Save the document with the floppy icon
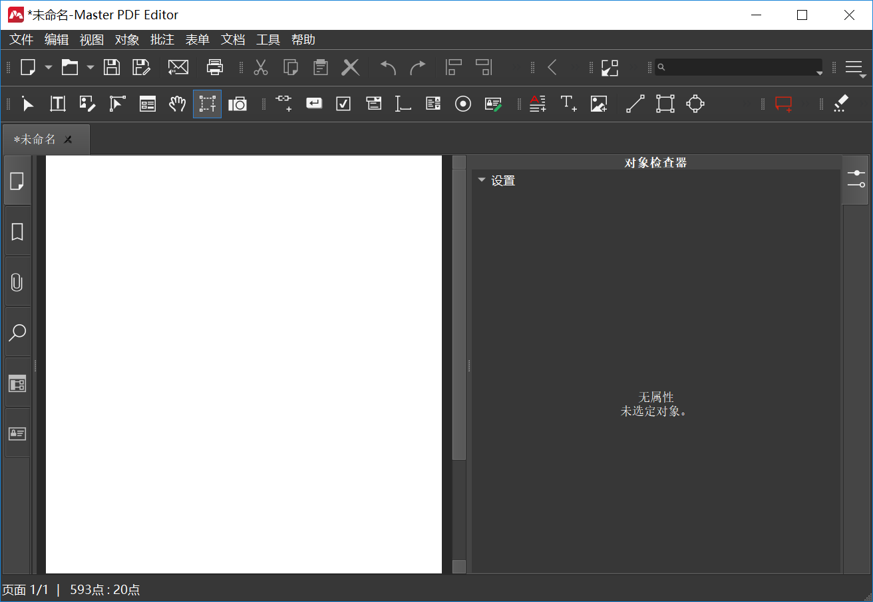The width and height of the screenshot is (873, 602). pos(112,67)
